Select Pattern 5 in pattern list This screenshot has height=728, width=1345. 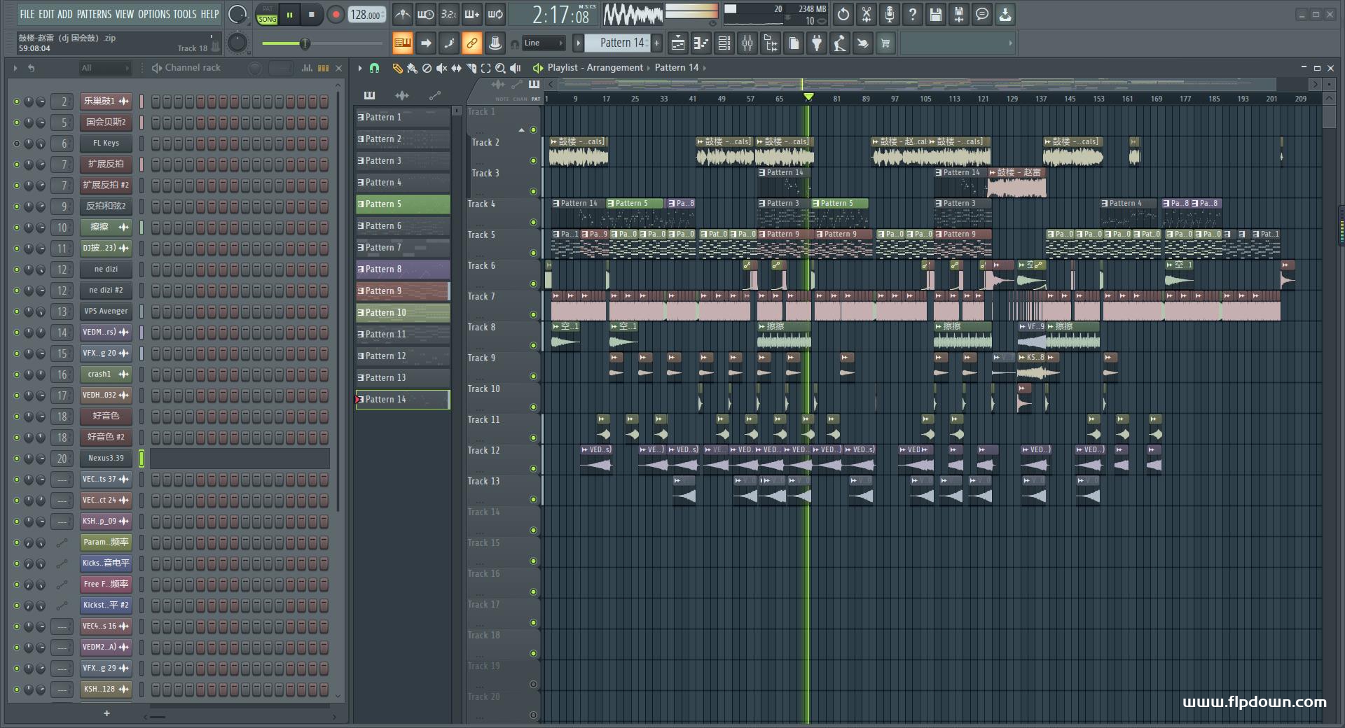tap(403, 204)
